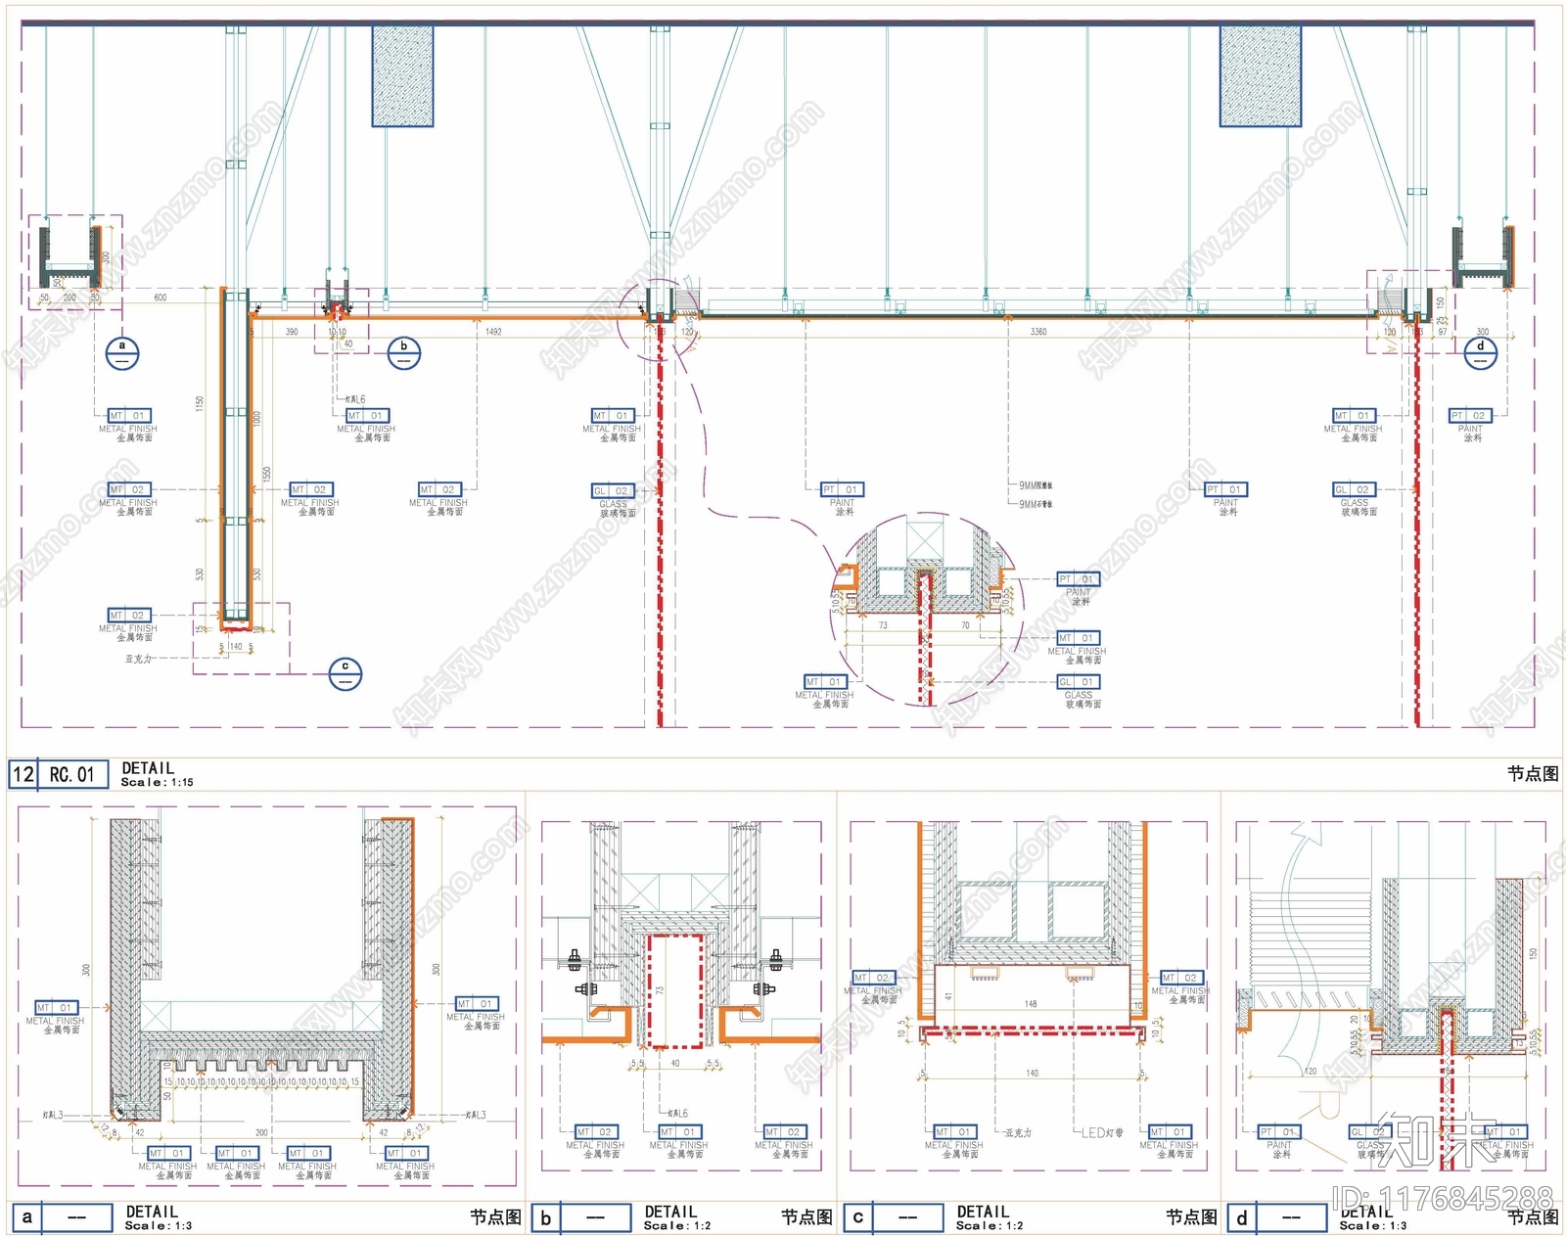1566x1237 pixels.
Task: Click the '1492' horizontal dimension
Action: pos(493,332)
